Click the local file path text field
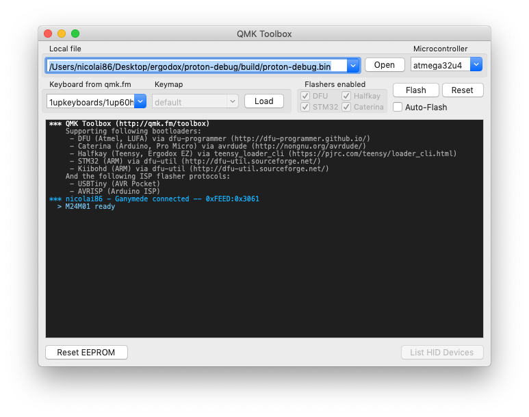 click(x=197, y=66)
